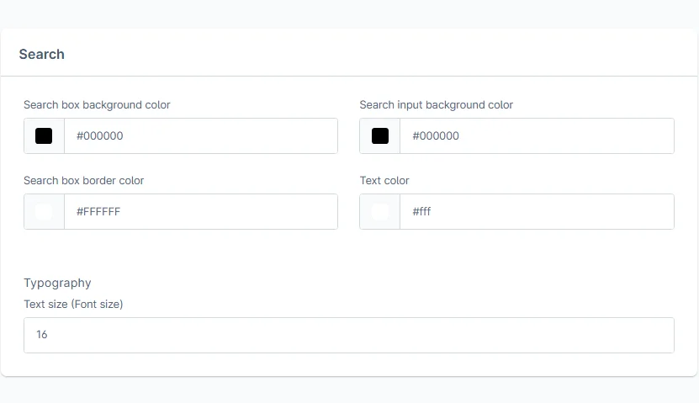This screenshot has height=403, width=699.
Task: Pick the Text color swatch
Action: [x=380, y=212]
